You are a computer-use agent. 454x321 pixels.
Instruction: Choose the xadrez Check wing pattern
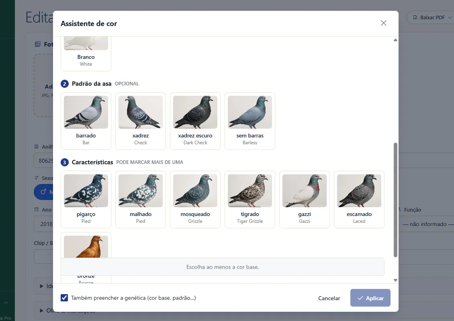141,121
